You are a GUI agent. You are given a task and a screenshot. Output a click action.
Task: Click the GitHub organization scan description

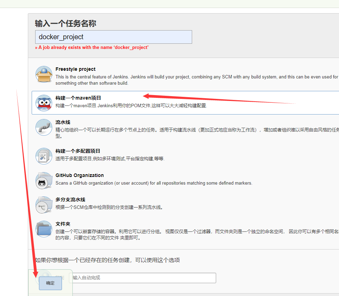(154, 183)
